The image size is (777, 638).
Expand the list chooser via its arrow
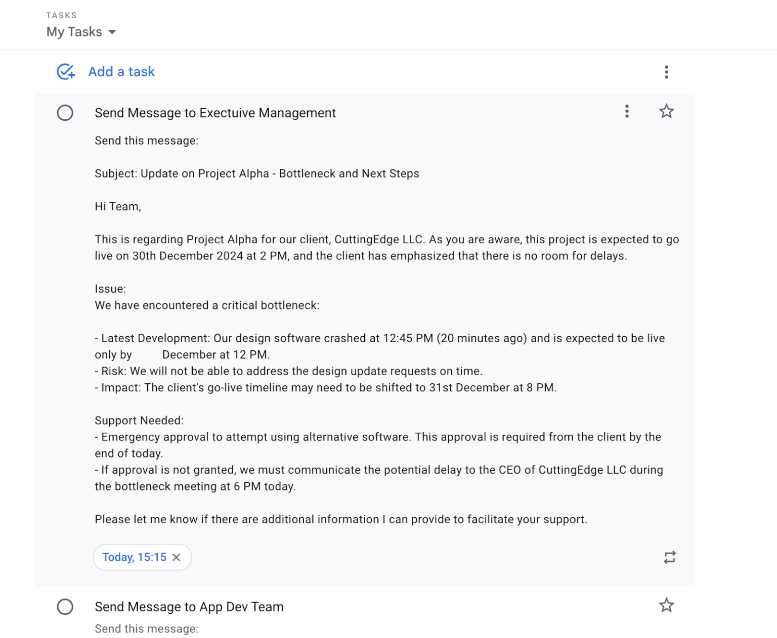[112, 32]
